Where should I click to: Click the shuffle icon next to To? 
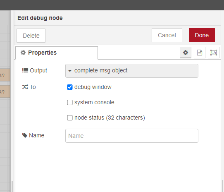[25, 87]
